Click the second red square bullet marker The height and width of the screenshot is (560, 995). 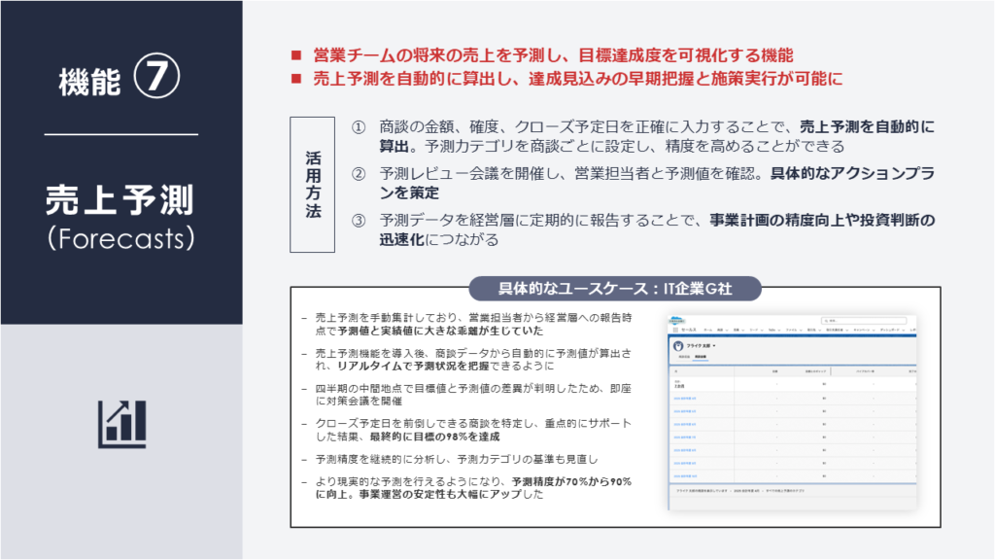(x=297, y=78)
